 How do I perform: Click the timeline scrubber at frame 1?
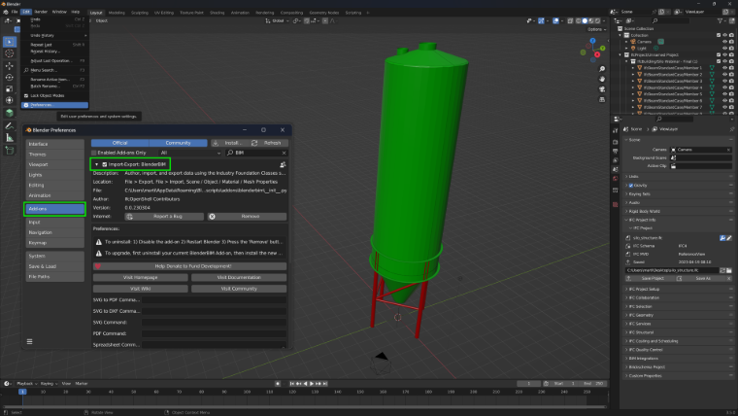click(x=22, y=392)
